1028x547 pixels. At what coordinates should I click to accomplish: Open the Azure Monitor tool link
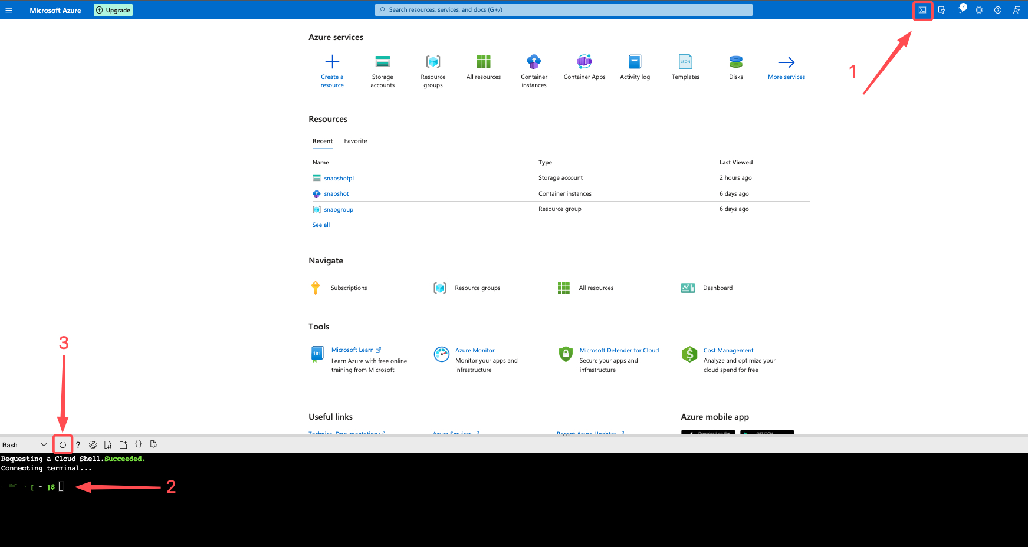click(x=475, y=350)
